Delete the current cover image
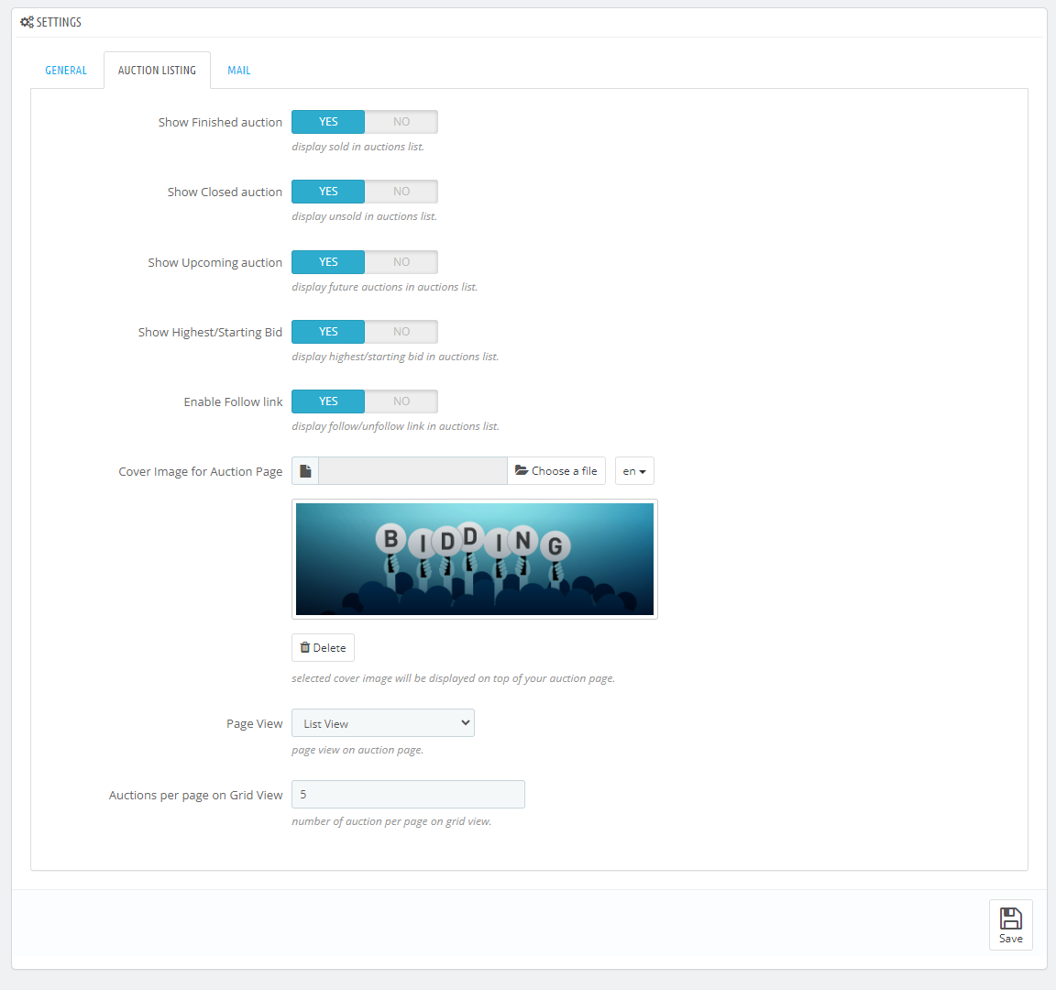Viewport: 1056px width, 990px height. coord(323,647)
